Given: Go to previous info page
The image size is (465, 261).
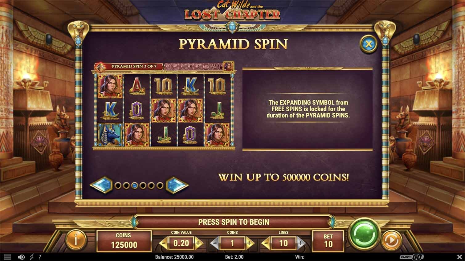Looking at the screenshot, I should pos(101,185).
